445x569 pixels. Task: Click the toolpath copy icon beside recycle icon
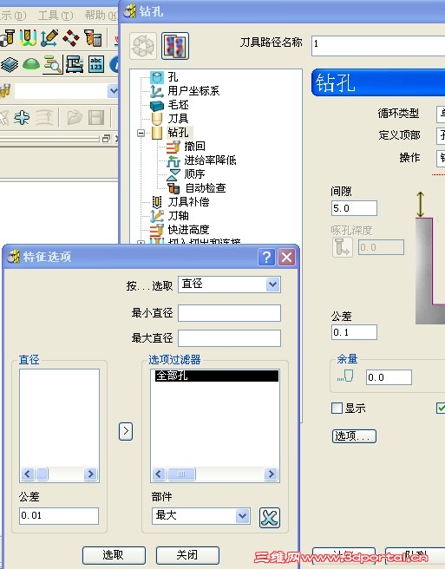(175, 46)
